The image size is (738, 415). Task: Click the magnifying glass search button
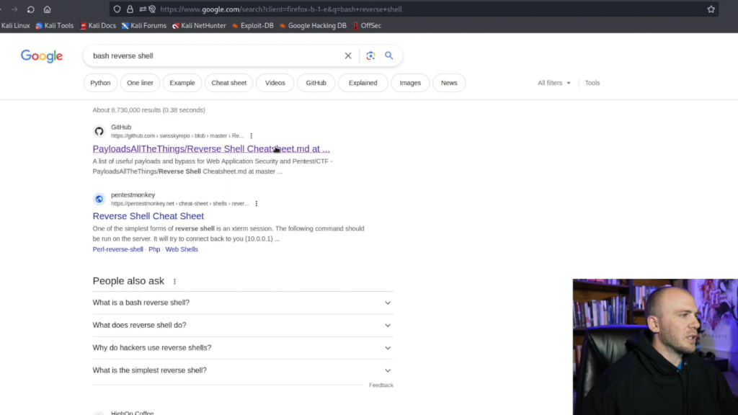[x=388, y=55]
